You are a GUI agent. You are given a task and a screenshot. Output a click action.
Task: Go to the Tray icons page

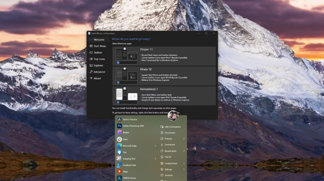pyautogui.click(x=97, y=59)
